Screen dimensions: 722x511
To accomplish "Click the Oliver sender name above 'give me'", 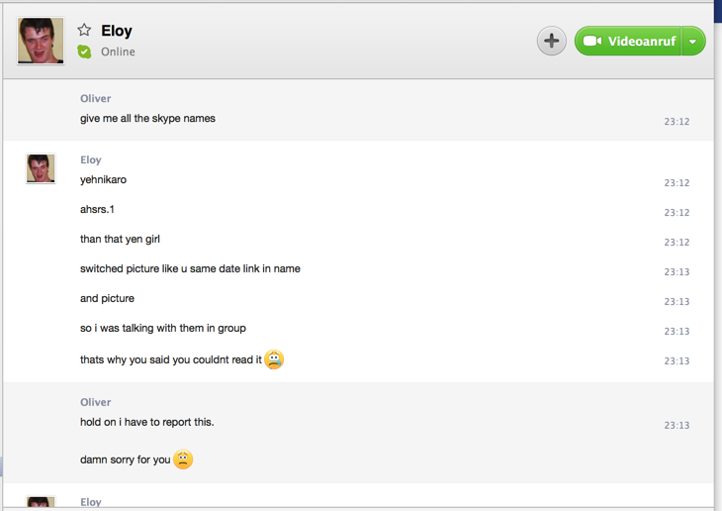I will coord(95,98).
